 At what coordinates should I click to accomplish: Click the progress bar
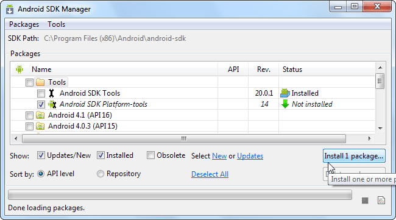[180, 195]
